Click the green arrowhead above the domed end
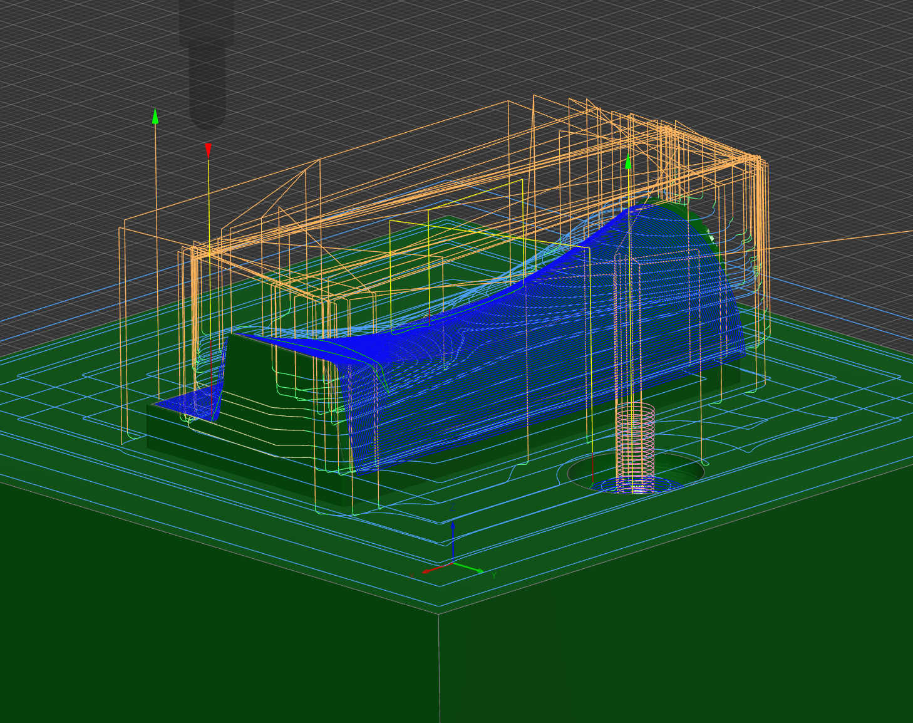The image size is (913, 723). click(629, 162)
